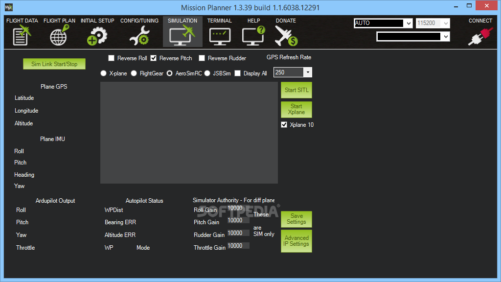Click the Pitch Gain value field
Screen dimensions: 501x282
[x=238, y=220]
